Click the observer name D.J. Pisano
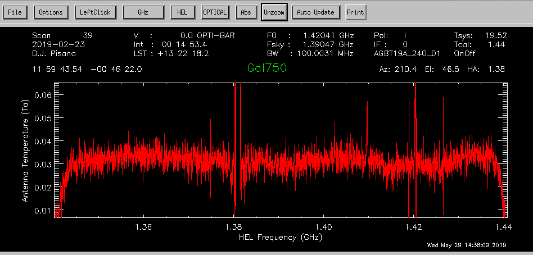The width and height of the screenshot is (533, 255). pyautogui.click(x=55, y=53)
